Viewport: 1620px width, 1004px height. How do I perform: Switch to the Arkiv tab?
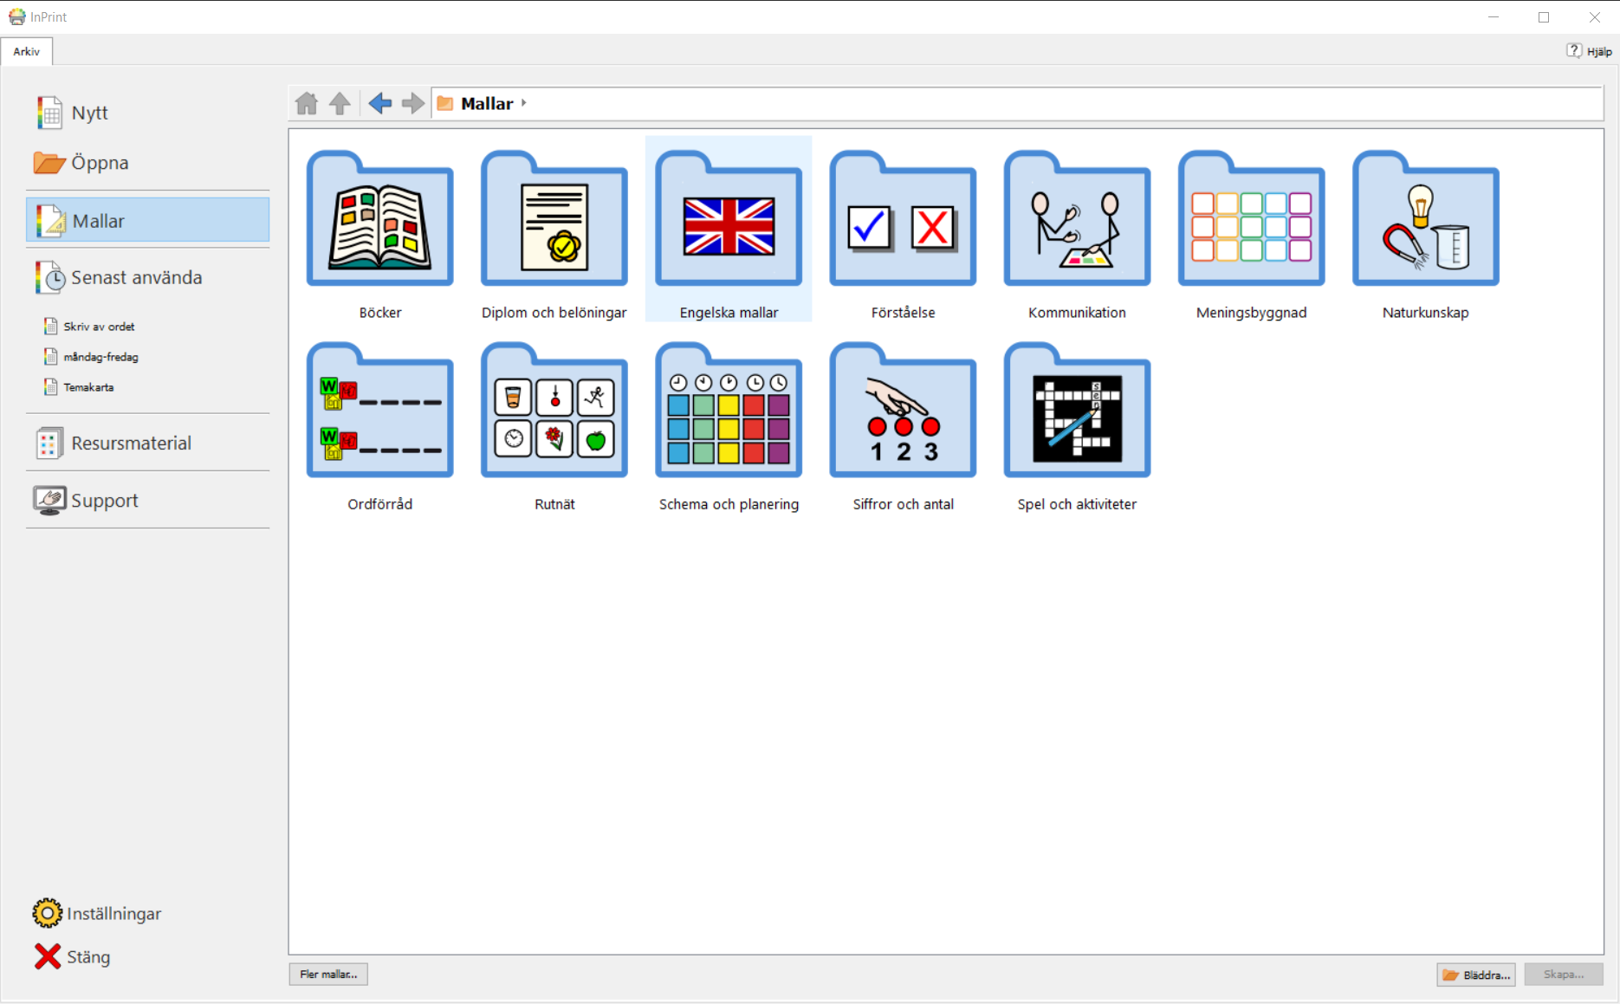pos(27,51)
